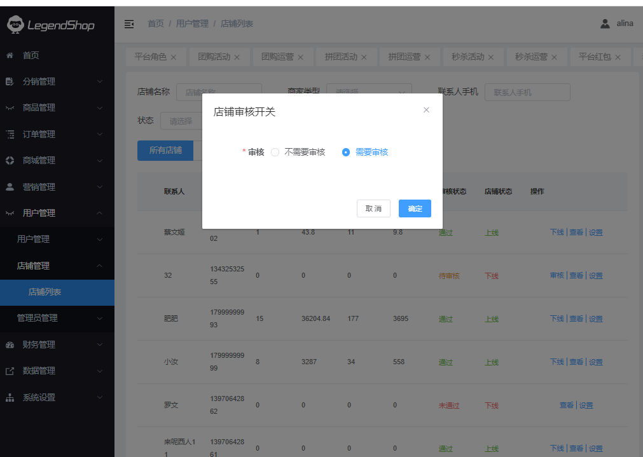Click the 数据管理 sidebar icon
This screenshot has width=643, height=457.
[x=10, y=371]
